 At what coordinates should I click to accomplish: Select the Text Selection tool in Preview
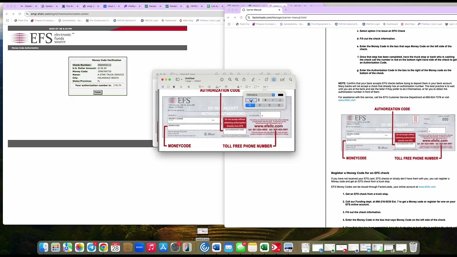163,87
